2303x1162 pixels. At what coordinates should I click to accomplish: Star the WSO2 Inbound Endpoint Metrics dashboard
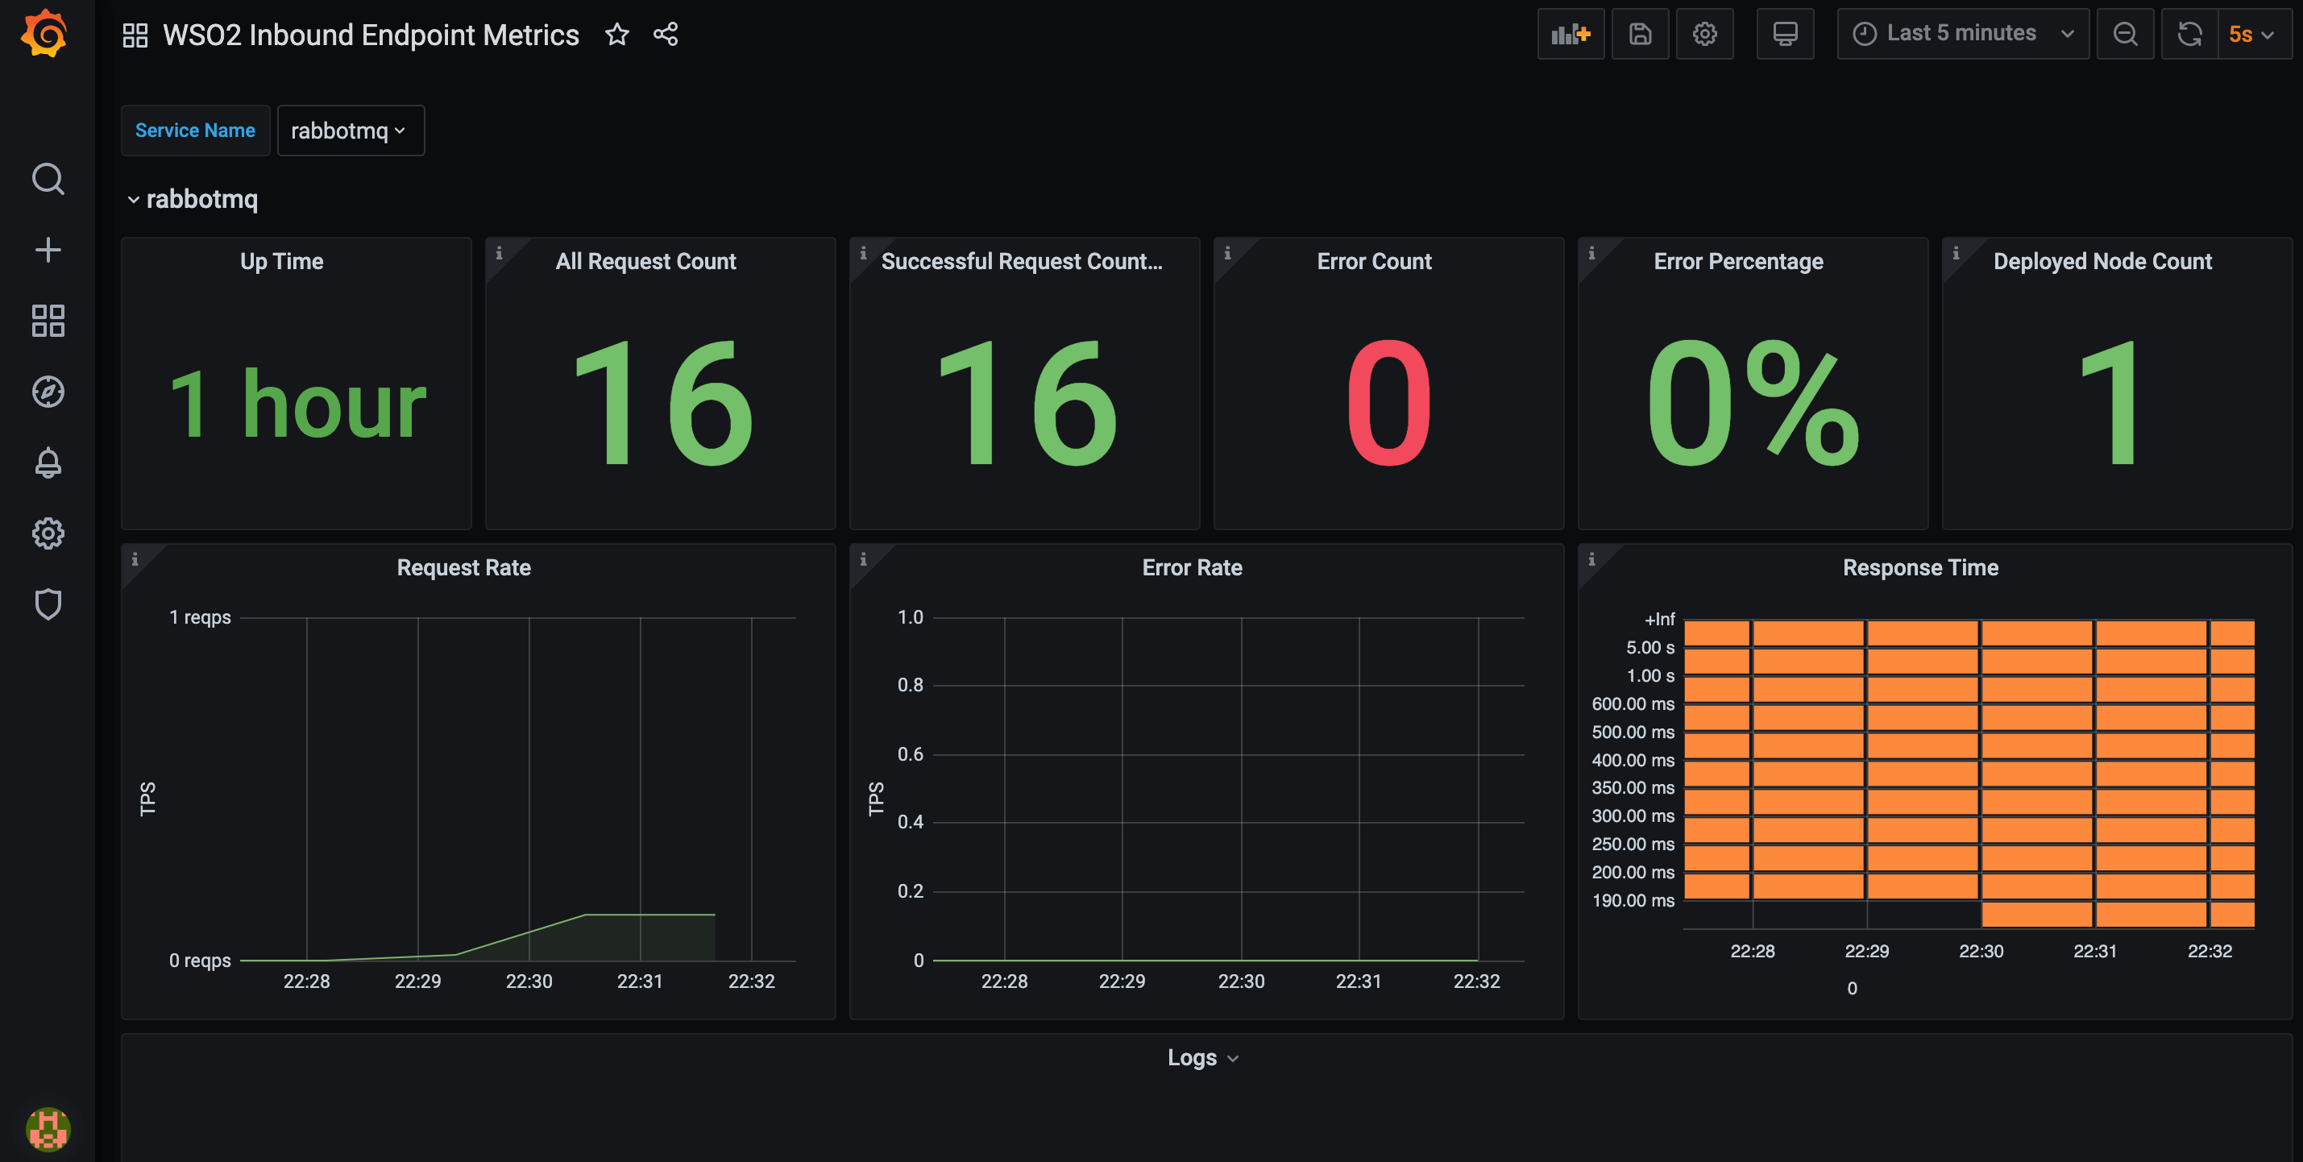tap(617, 34)
